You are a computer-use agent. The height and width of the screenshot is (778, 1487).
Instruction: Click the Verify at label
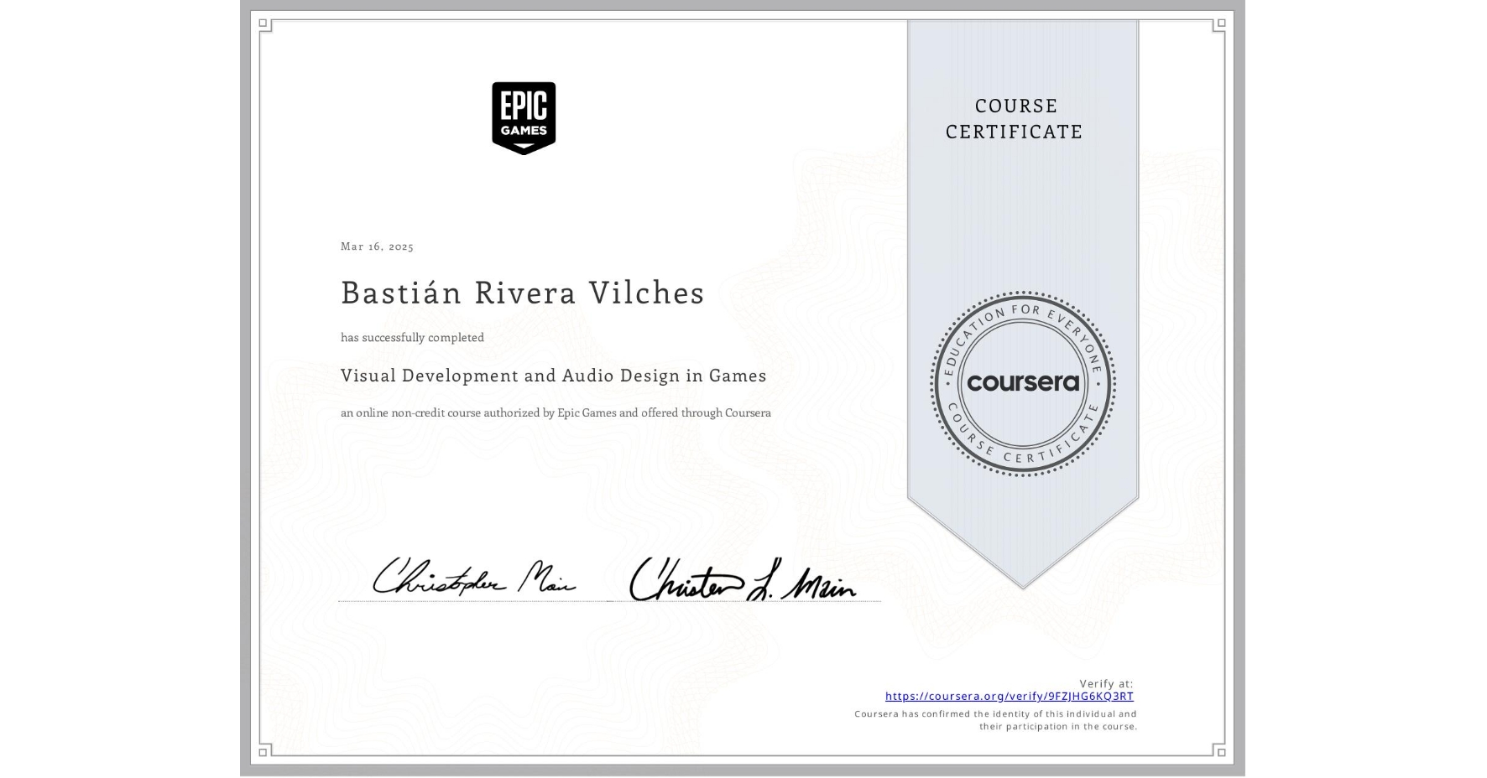[1106, 682]
